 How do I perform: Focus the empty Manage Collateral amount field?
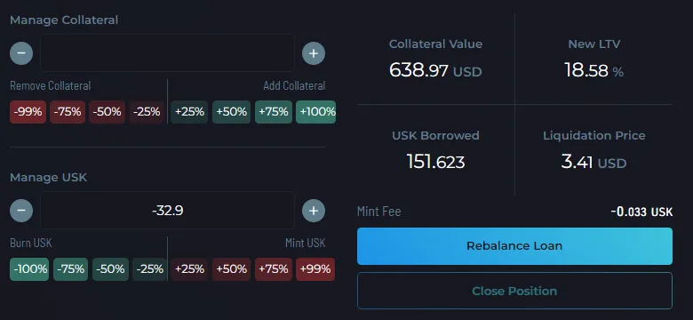[x=168, y=53]
